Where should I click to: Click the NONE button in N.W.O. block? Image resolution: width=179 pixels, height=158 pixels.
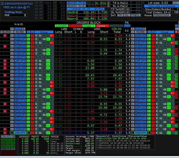click(20, 32)
